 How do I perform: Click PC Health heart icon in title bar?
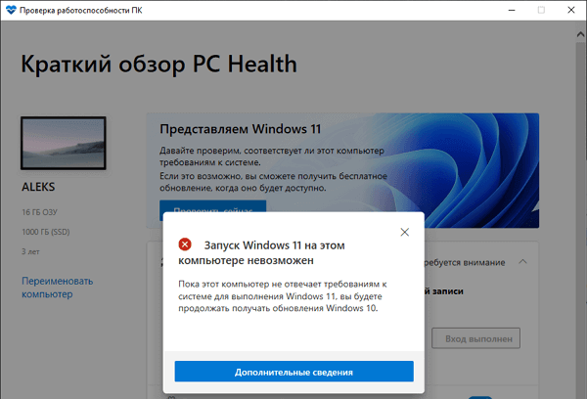(11, 10)
